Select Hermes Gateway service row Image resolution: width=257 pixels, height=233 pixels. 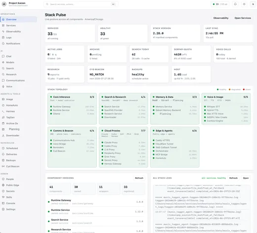[x=124, y=164]
